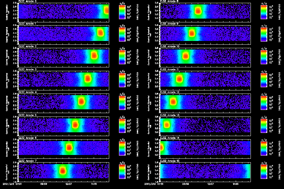
Task: Click the 12:07 time label under Anode 7
Action: click(69, 184)
